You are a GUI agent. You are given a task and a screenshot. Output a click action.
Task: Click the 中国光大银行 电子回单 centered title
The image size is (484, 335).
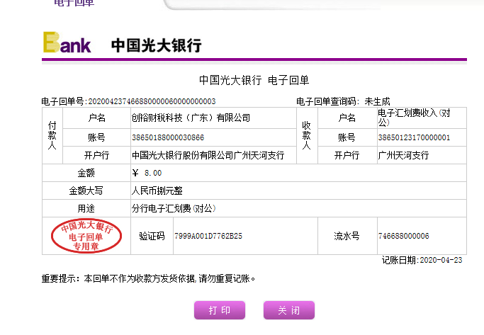tap(254, 80)
